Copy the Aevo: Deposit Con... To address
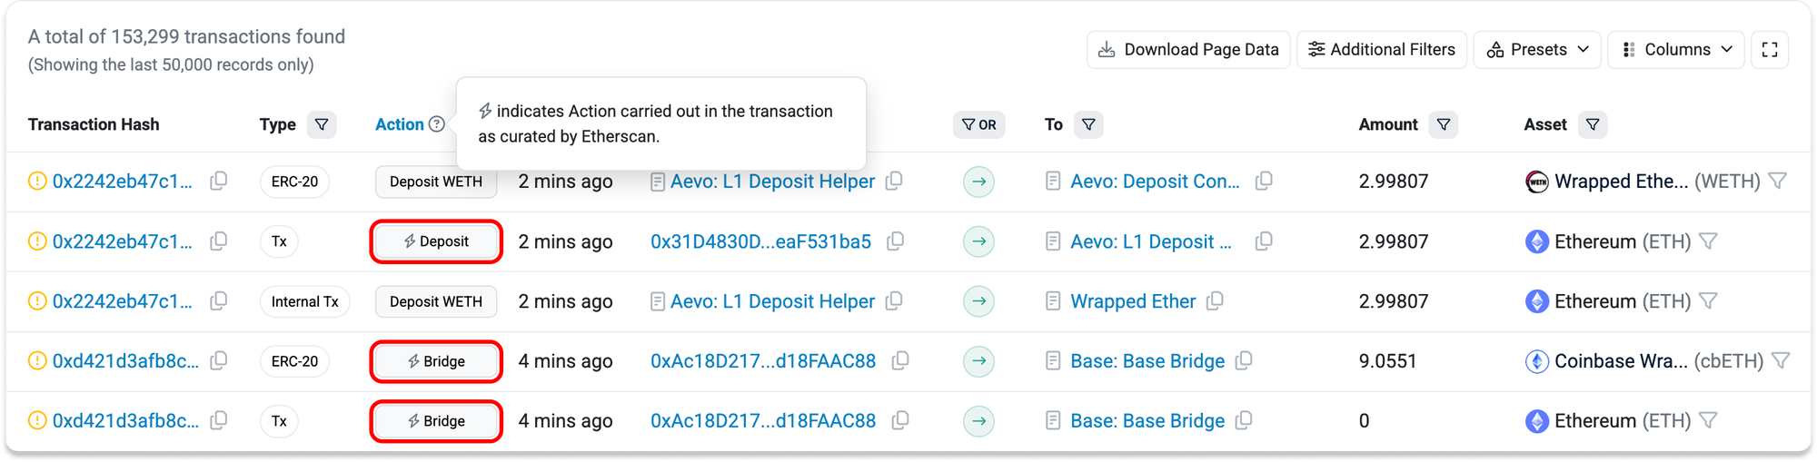Screen dimensions: 1817x462 click(1263, 182)
